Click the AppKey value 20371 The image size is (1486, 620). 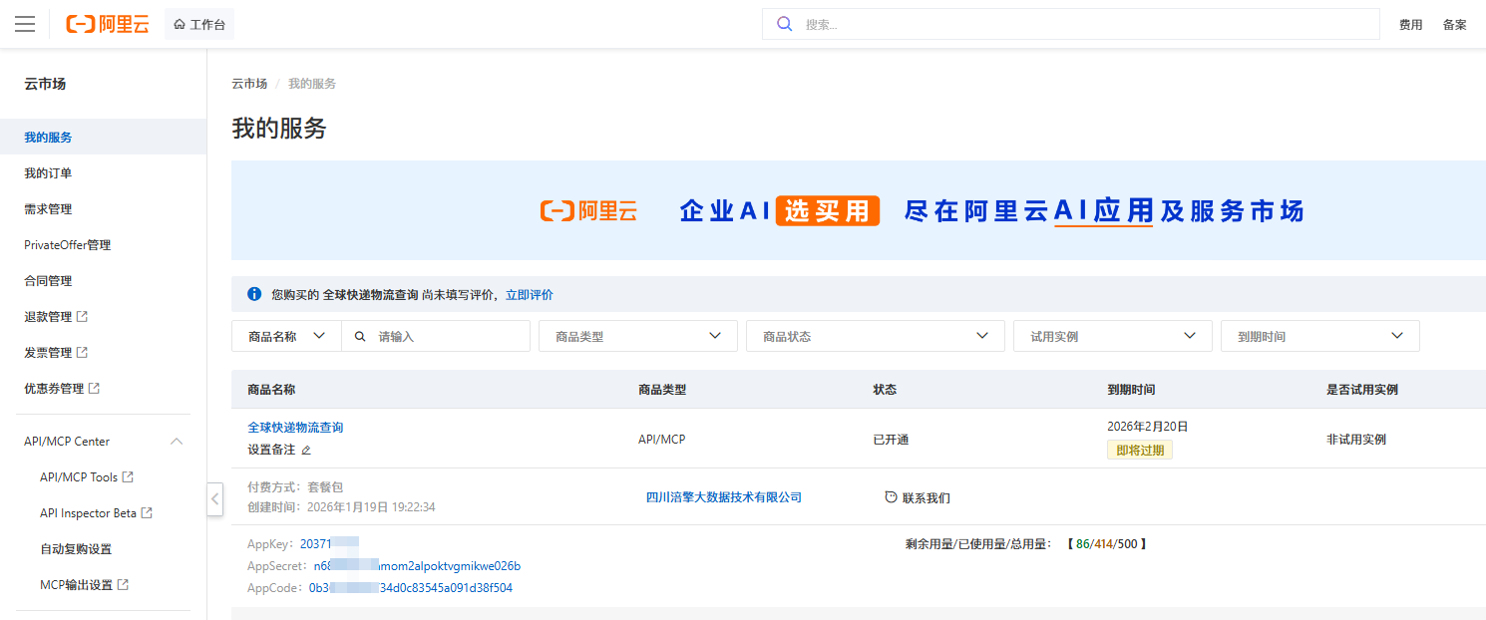pos(329,544)
